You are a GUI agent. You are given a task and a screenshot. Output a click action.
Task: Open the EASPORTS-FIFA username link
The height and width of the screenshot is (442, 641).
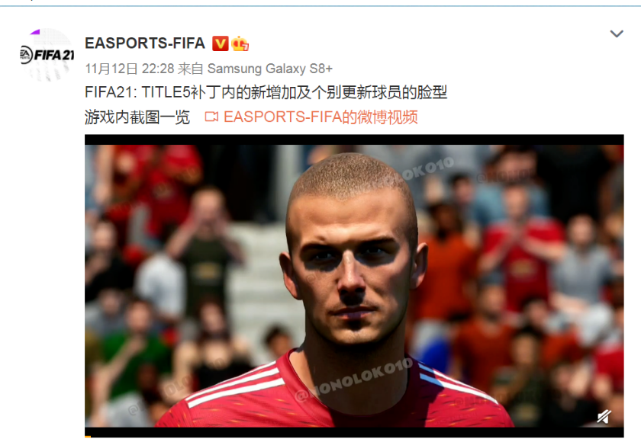[x=145, y=43]
